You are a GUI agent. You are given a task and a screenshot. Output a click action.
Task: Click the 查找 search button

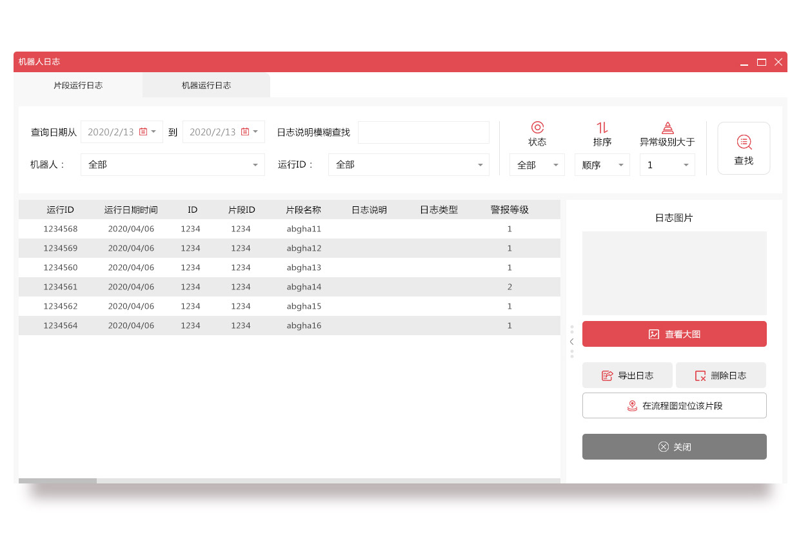click(744, 148)
